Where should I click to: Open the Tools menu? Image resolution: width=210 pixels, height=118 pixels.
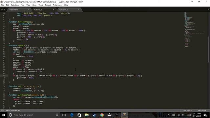coord(41,5)
